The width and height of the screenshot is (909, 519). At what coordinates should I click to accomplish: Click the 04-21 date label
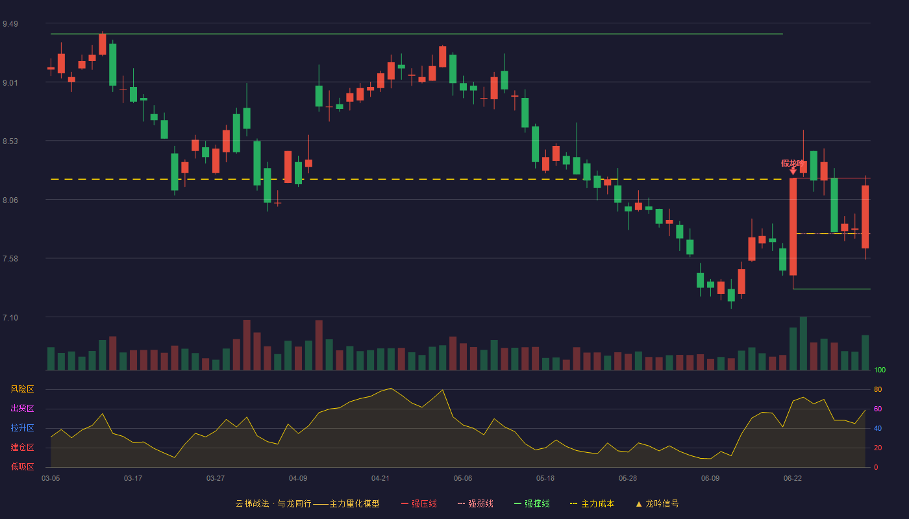click(x=380, y=478)
